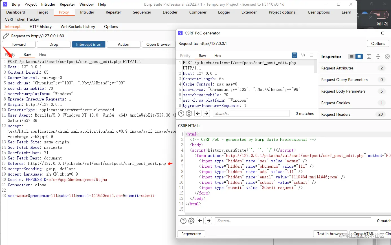Click the search field in PoC request panel
This screenshot has height=245, width=391.
251,113
